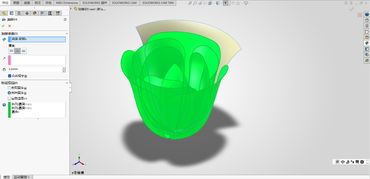
Task: Open the SOLIDWORKS Forum task pane icon
Action: (367, 55)
